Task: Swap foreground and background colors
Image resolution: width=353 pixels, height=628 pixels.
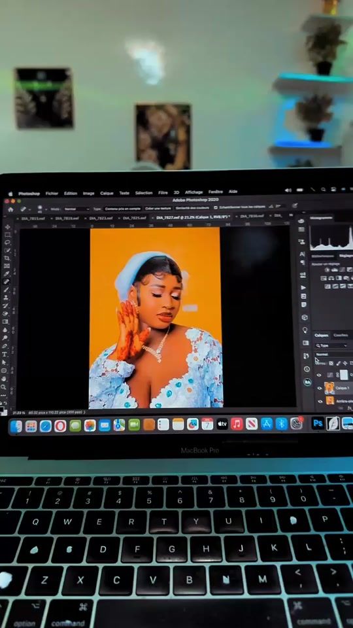Action: pos(6,402)
